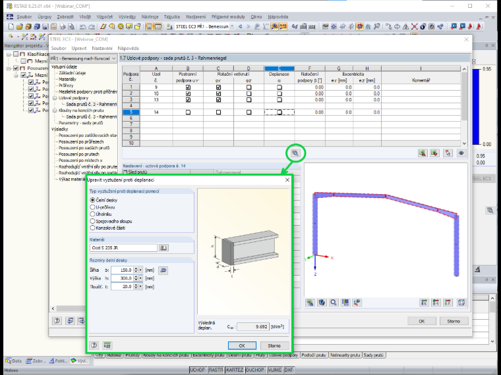Click the pick node graphically icon

click(448, 153)
